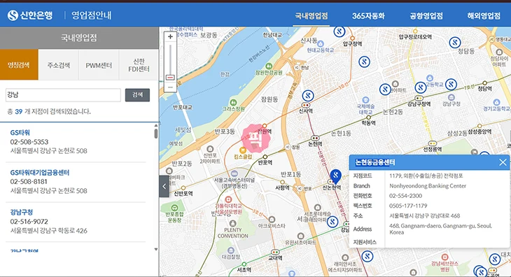Image resolution: width=511 pixels, height=277 pixels.
Task: Click Shinhan branch marker near 압구정역
Action: pos(339,31)
